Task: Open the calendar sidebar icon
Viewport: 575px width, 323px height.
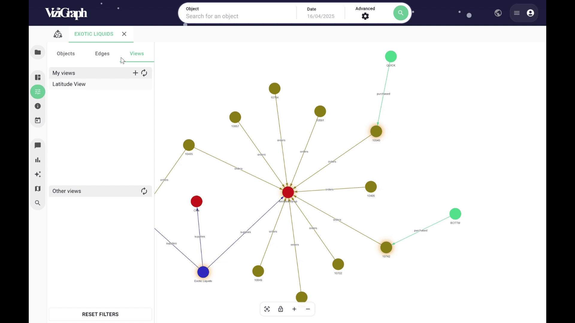Action: pyautogui.click(x=38, y=121)
